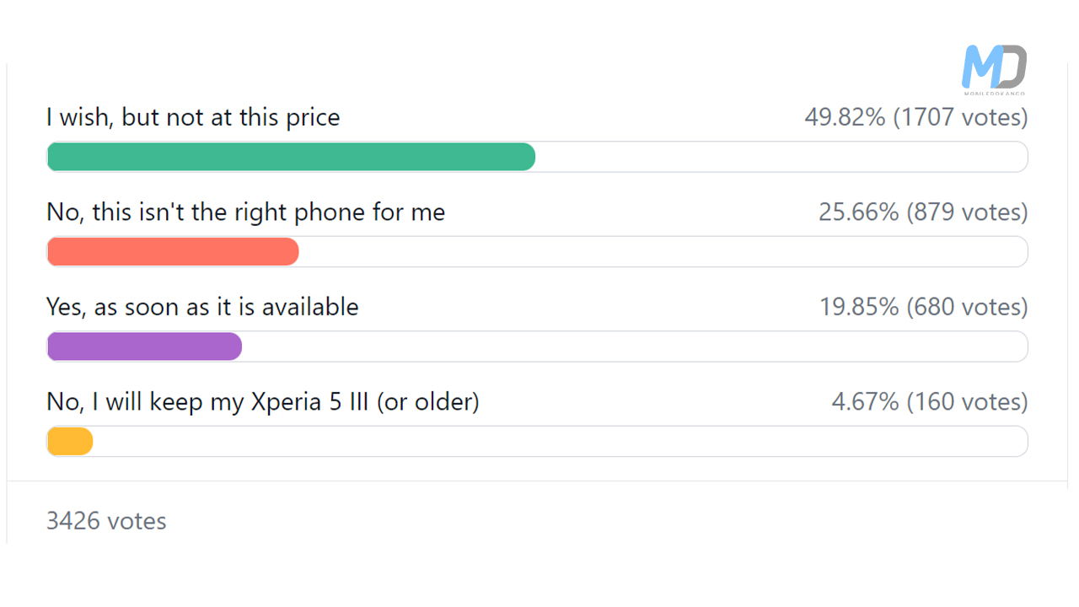Screen dimensions: 1079x607
Task: Click empty track of the red bar
Action: click(663, 251)
